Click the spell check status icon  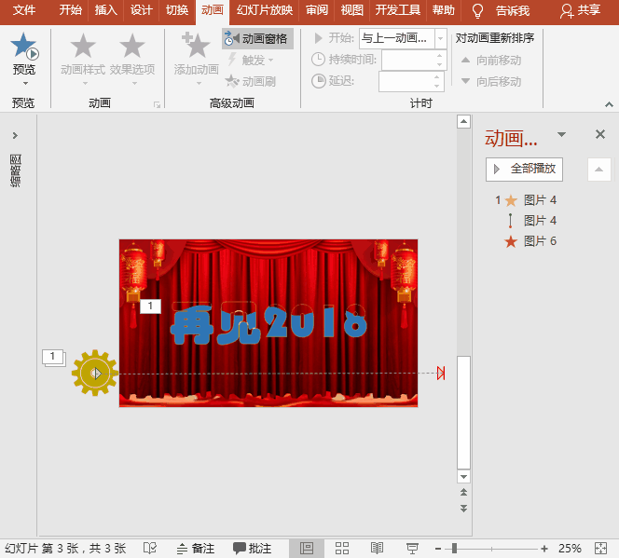click(x=150, y=548)
